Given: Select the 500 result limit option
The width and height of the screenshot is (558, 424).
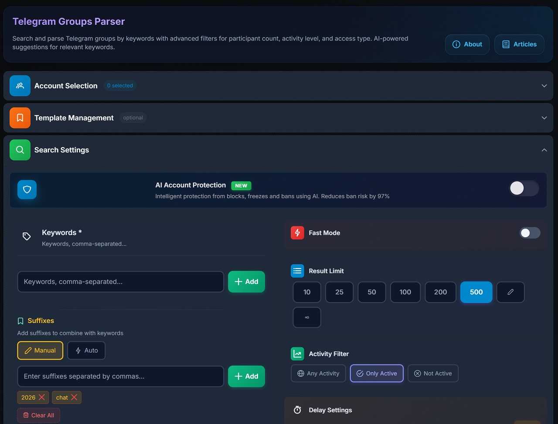Looking at the screenshot, I should pyautogui.click(x=476, y=292).
